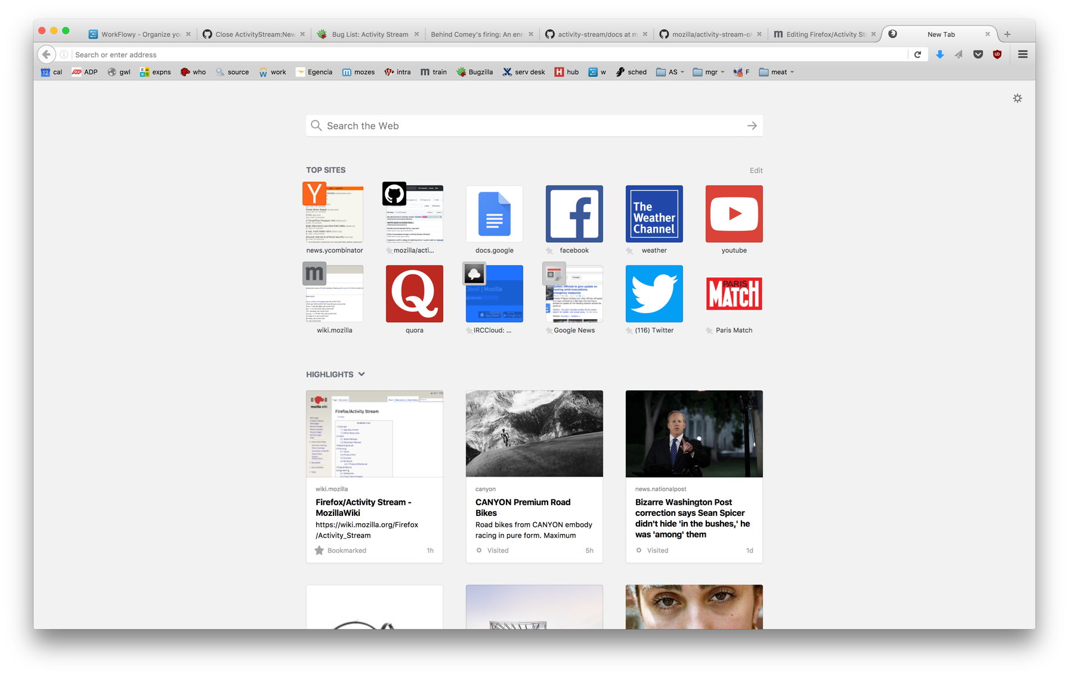Screen dimensions: 1069x677
Task: Open the hub bookmark
Action: tap(567, 72)
